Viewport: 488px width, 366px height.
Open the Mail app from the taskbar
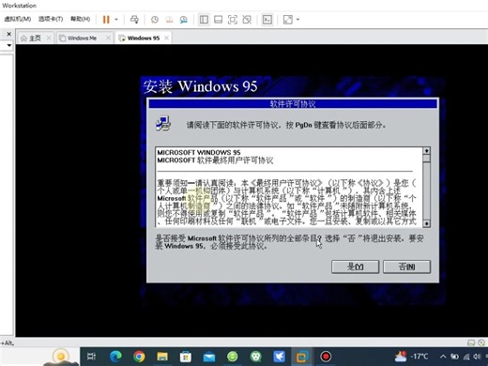click(209, 357)
